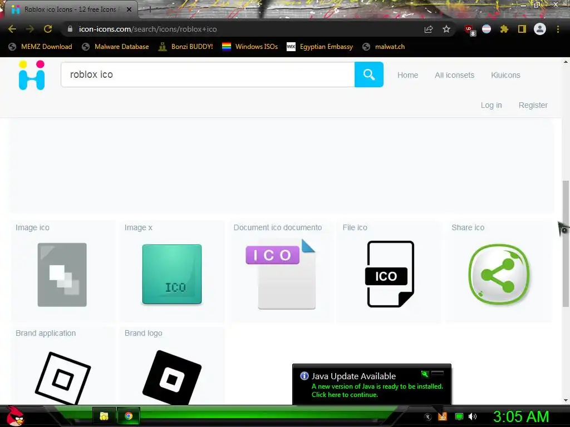
Task: Open the Kuiicons link
Action: [505, 75]
